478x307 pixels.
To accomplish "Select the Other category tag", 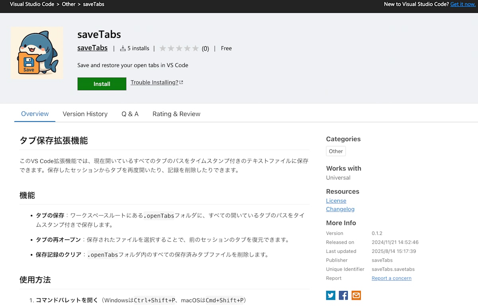I will coord(336,151).
